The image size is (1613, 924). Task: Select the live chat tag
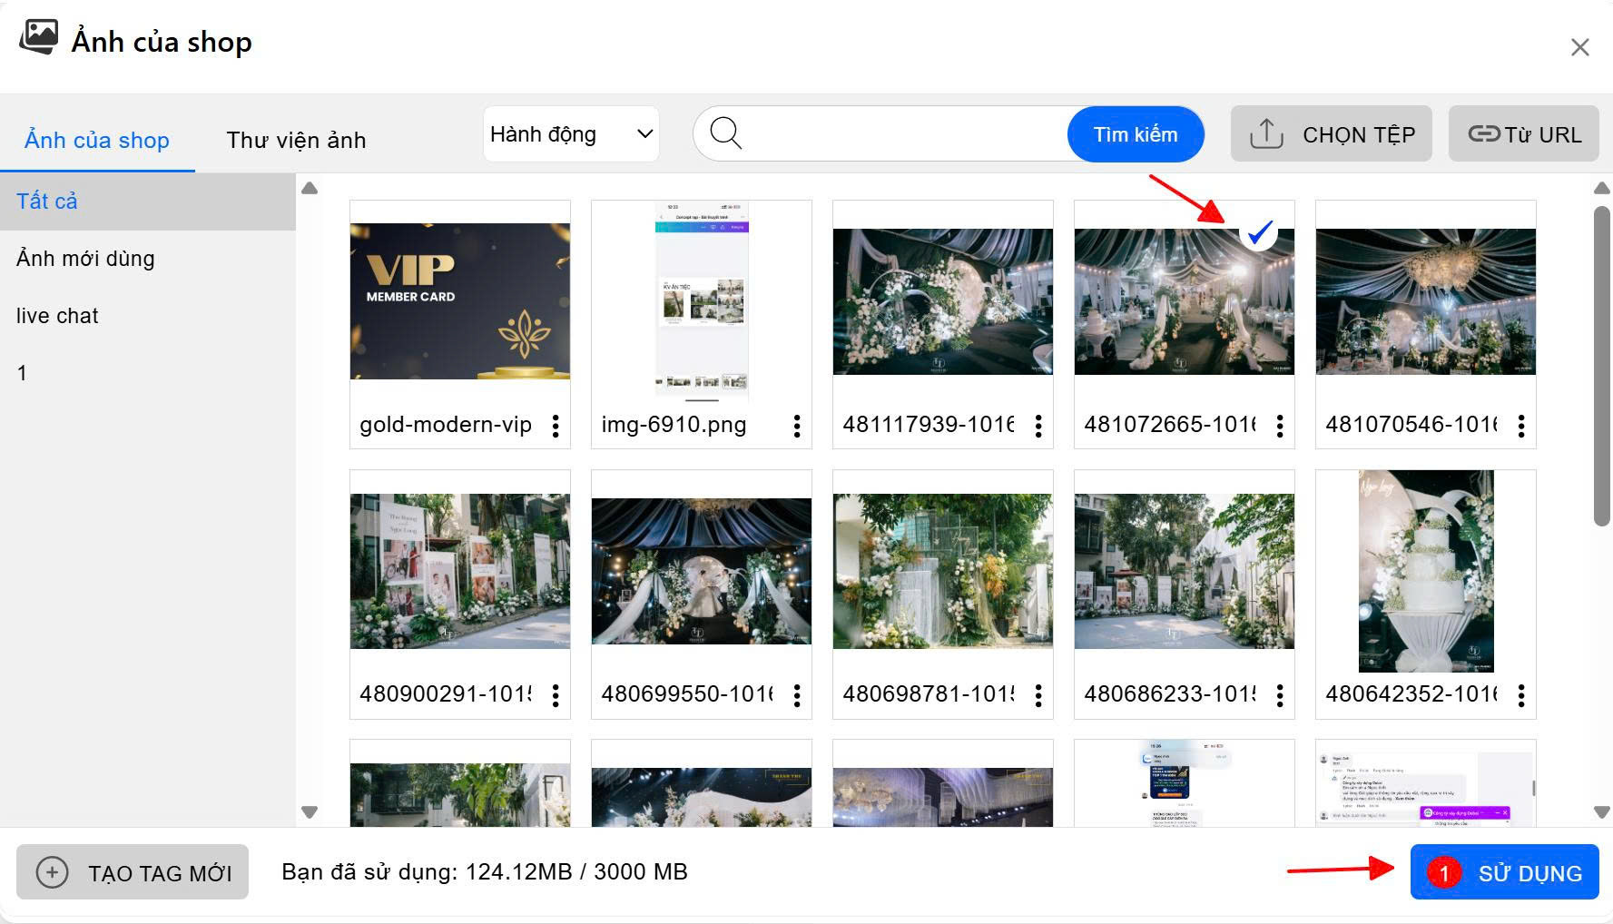(148, 316)
